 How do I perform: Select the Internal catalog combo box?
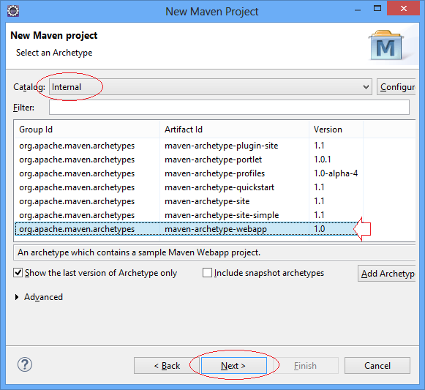click(211, 87)
